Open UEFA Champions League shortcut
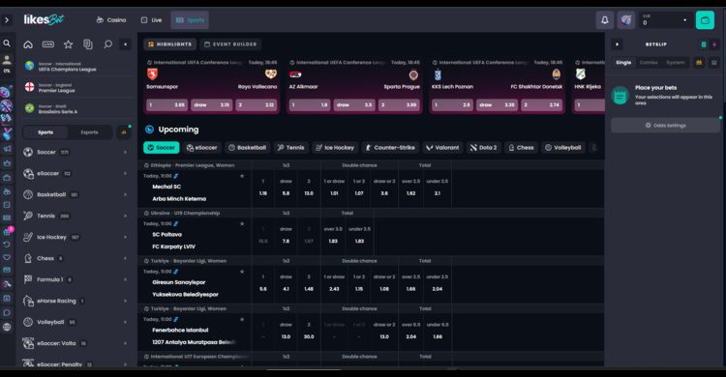This screenshot has width=726, height=377. 76,67
